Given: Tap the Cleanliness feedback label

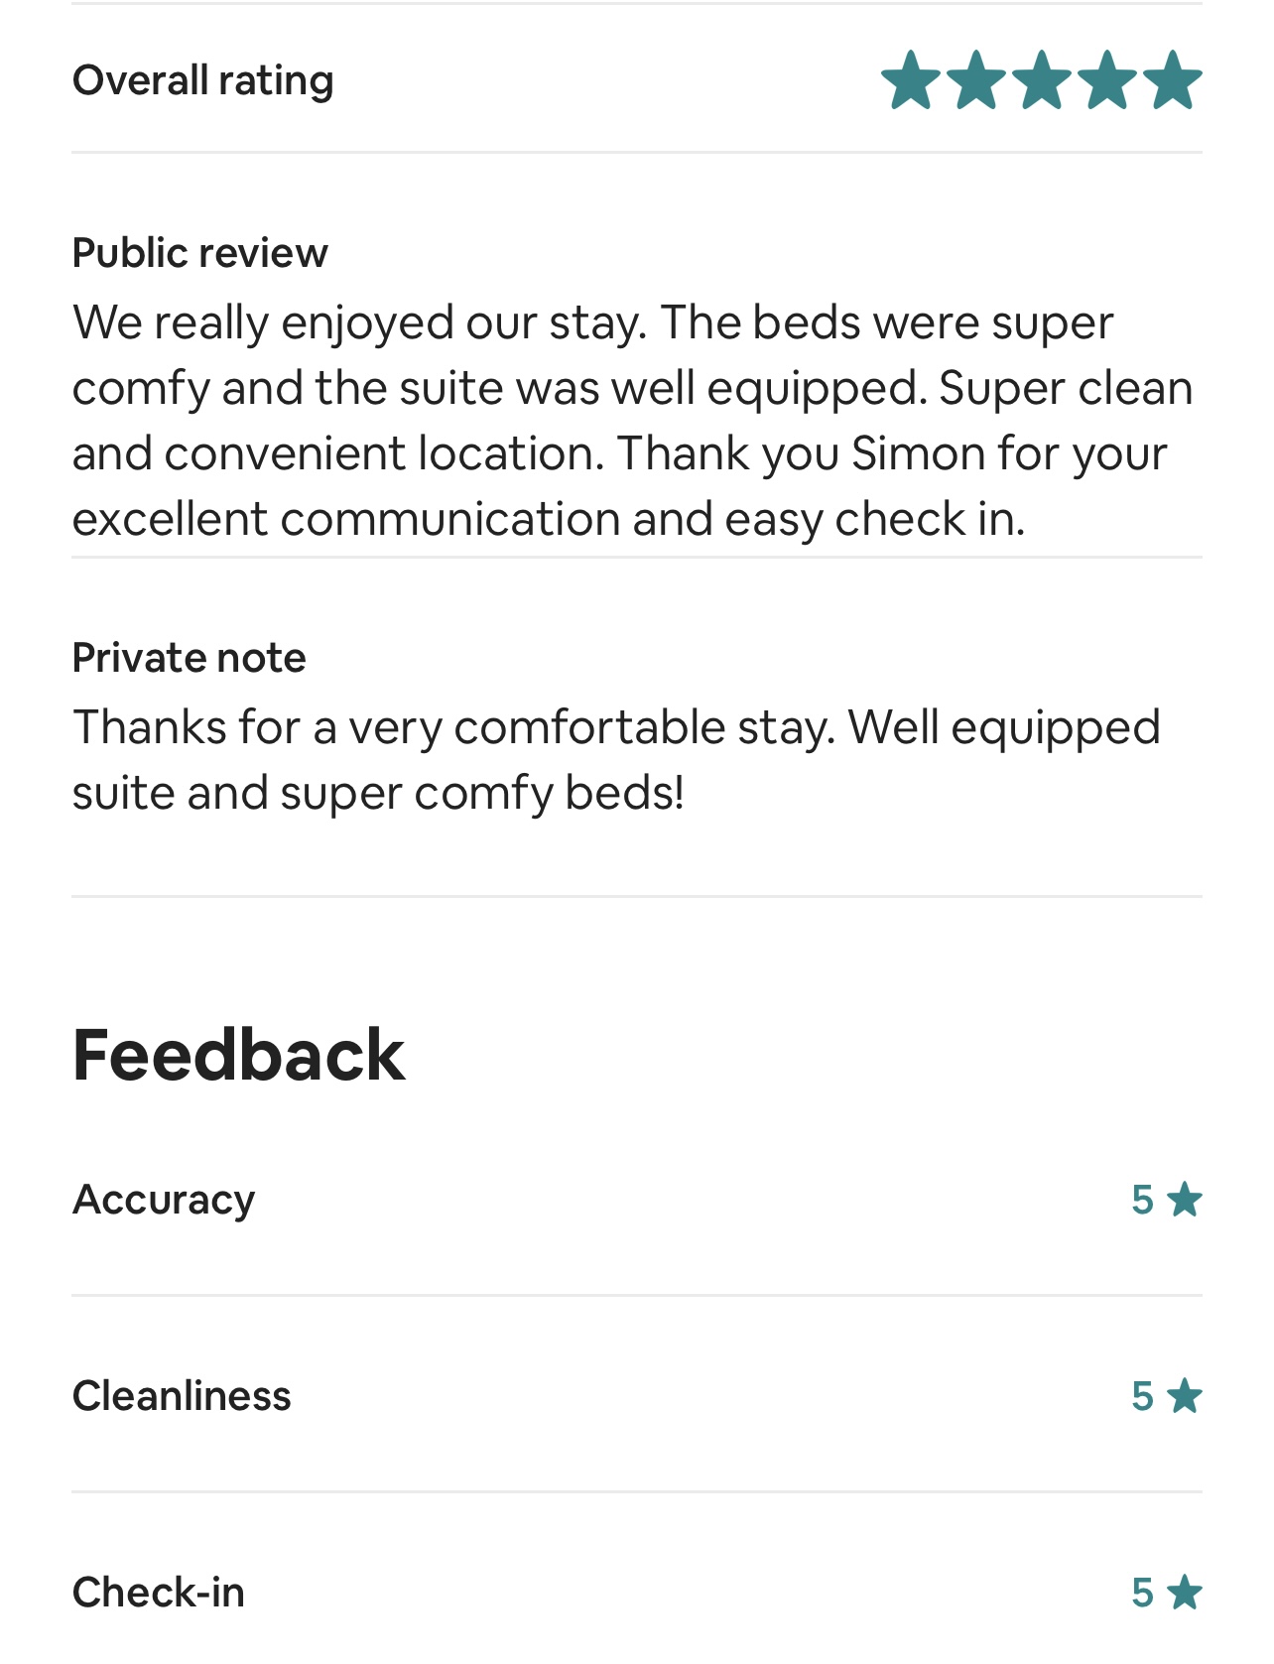Looking at the screenshot, I should 183,1396.
